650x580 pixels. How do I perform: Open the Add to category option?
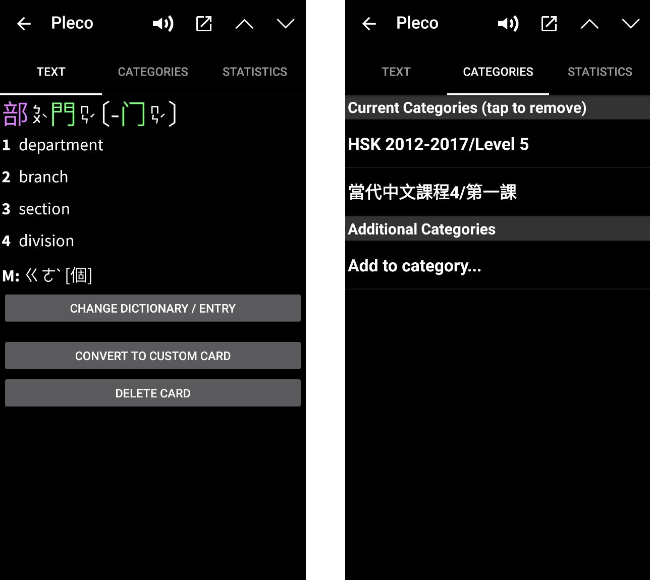[414, 266]
